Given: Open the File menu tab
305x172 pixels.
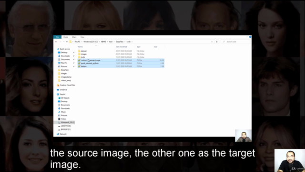Looking at the screenshot, I should pyautogui.click(x=57, y=37).
